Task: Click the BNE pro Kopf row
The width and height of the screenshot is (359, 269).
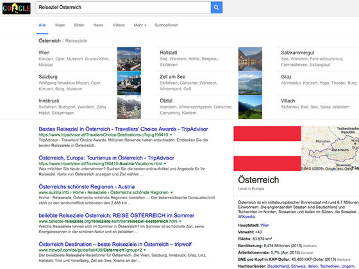Action: pos(294,259)
